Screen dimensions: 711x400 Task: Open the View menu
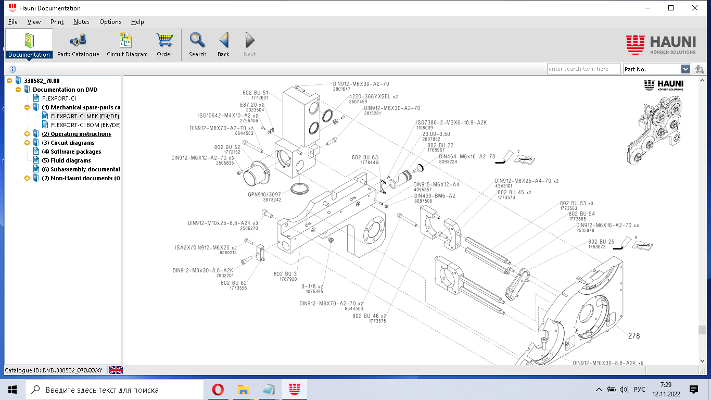[x=34, y=22]
